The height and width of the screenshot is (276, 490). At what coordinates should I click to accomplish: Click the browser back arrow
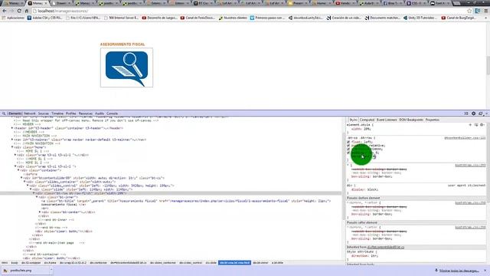(5, 11)
